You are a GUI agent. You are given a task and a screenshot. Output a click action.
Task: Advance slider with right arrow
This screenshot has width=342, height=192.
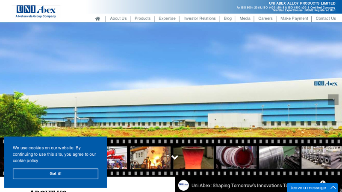(333, 99)
